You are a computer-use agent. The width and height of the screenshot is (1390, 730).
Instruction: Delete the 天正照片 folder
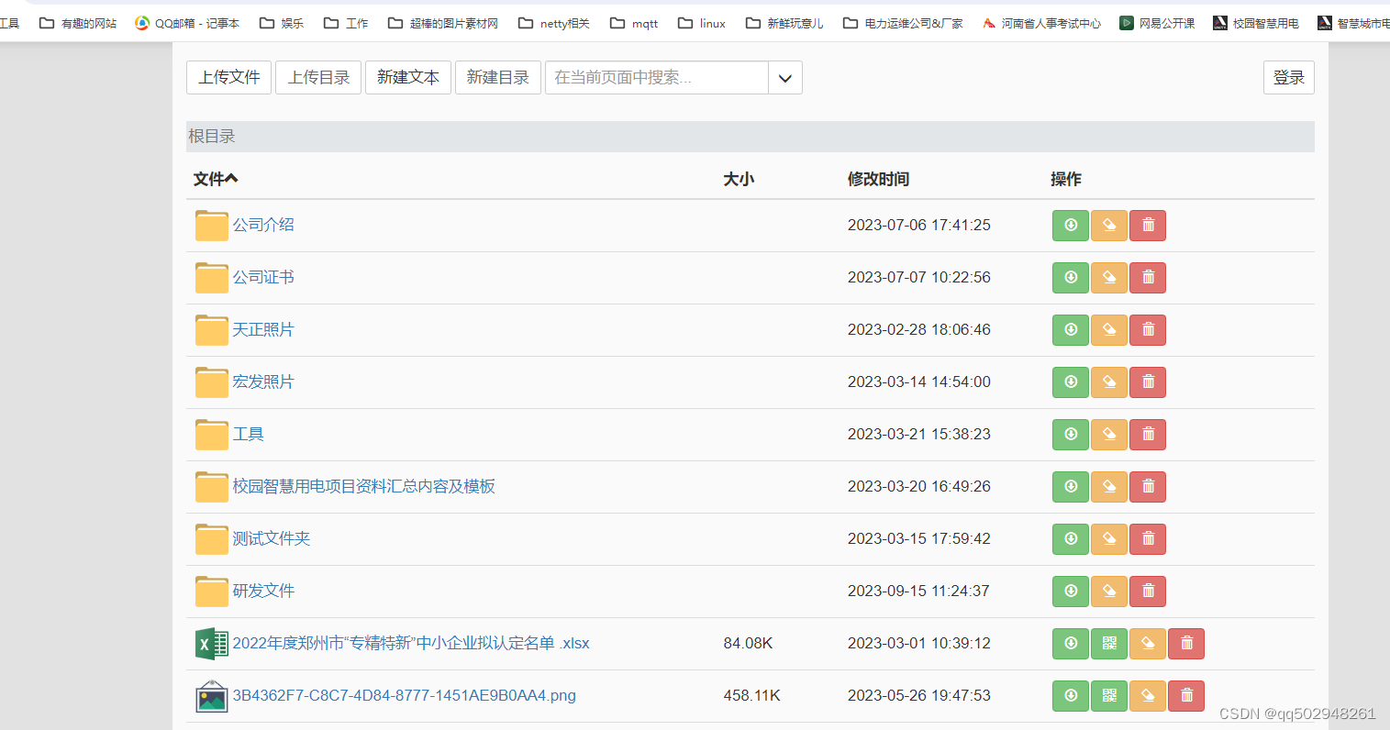(x=1148, y=330)
